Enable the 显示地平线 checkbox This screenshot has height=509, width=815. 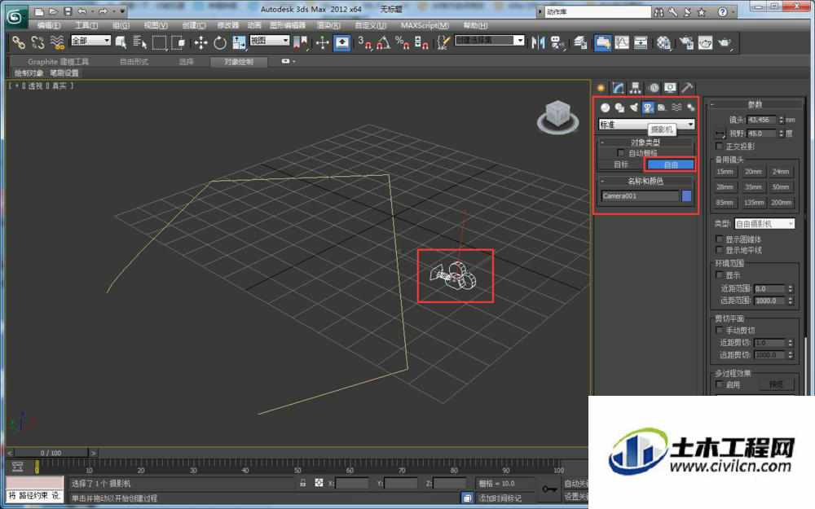pyautogui.click(x=720, y=250)
